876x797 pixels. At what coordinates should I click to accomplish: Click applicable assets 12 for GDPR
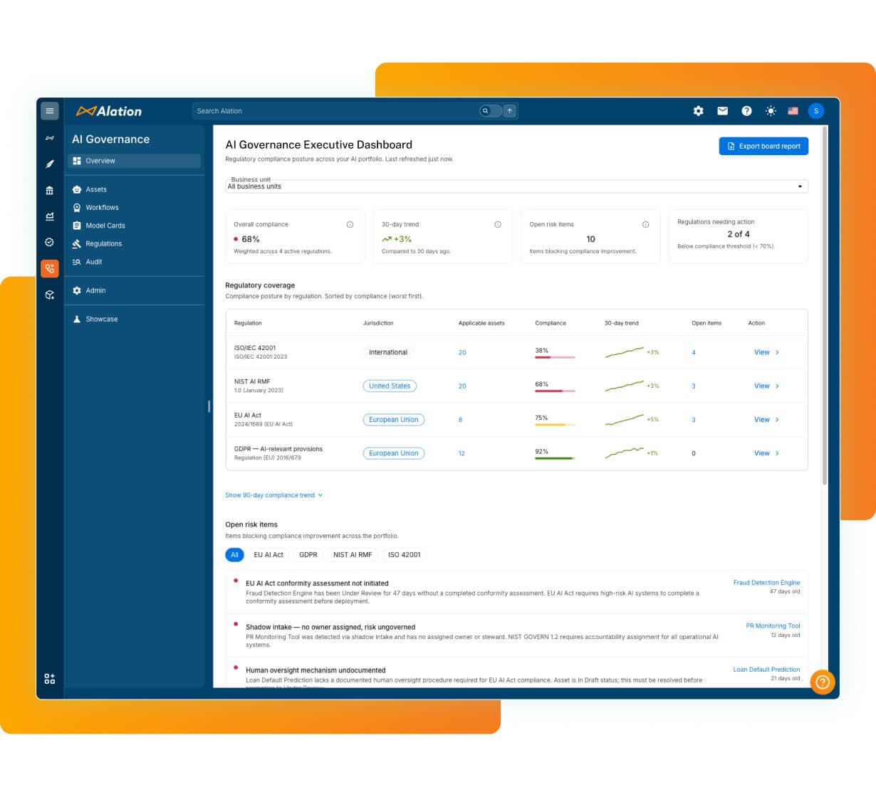[x=462, y=453]
